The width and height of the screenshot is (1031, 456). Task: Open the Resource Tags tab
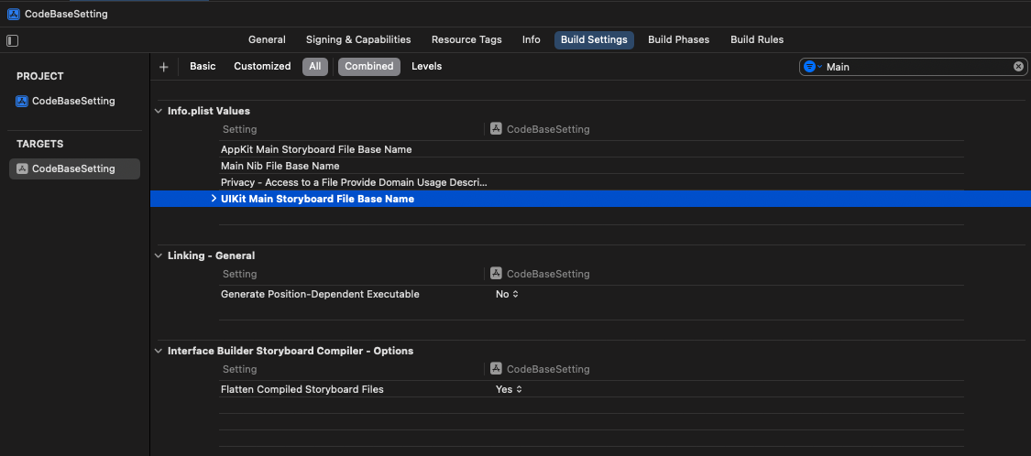[466, 39]
